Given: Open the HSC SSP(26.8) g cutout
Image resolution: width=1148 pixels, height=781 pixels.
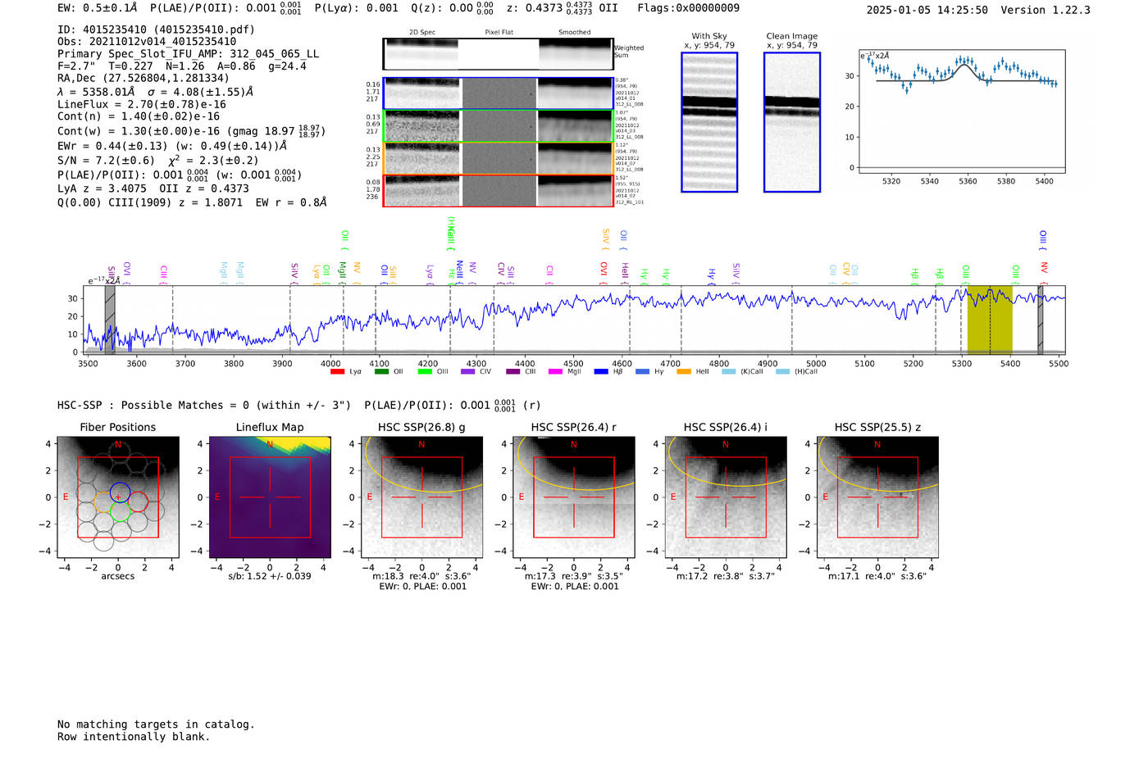Looking at the screenshot, I should click(x=421, y=497).
